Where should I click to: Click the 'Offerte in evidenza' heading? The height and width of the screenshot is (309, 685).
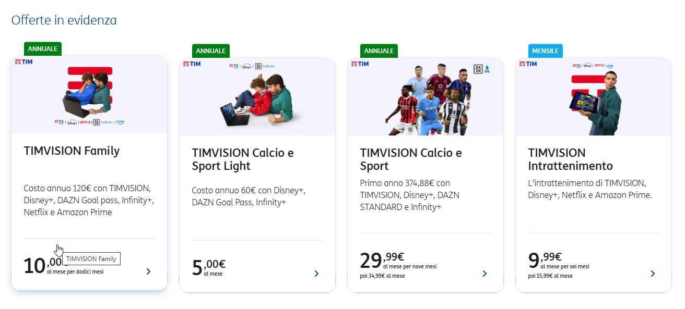[x=64, y=20]
